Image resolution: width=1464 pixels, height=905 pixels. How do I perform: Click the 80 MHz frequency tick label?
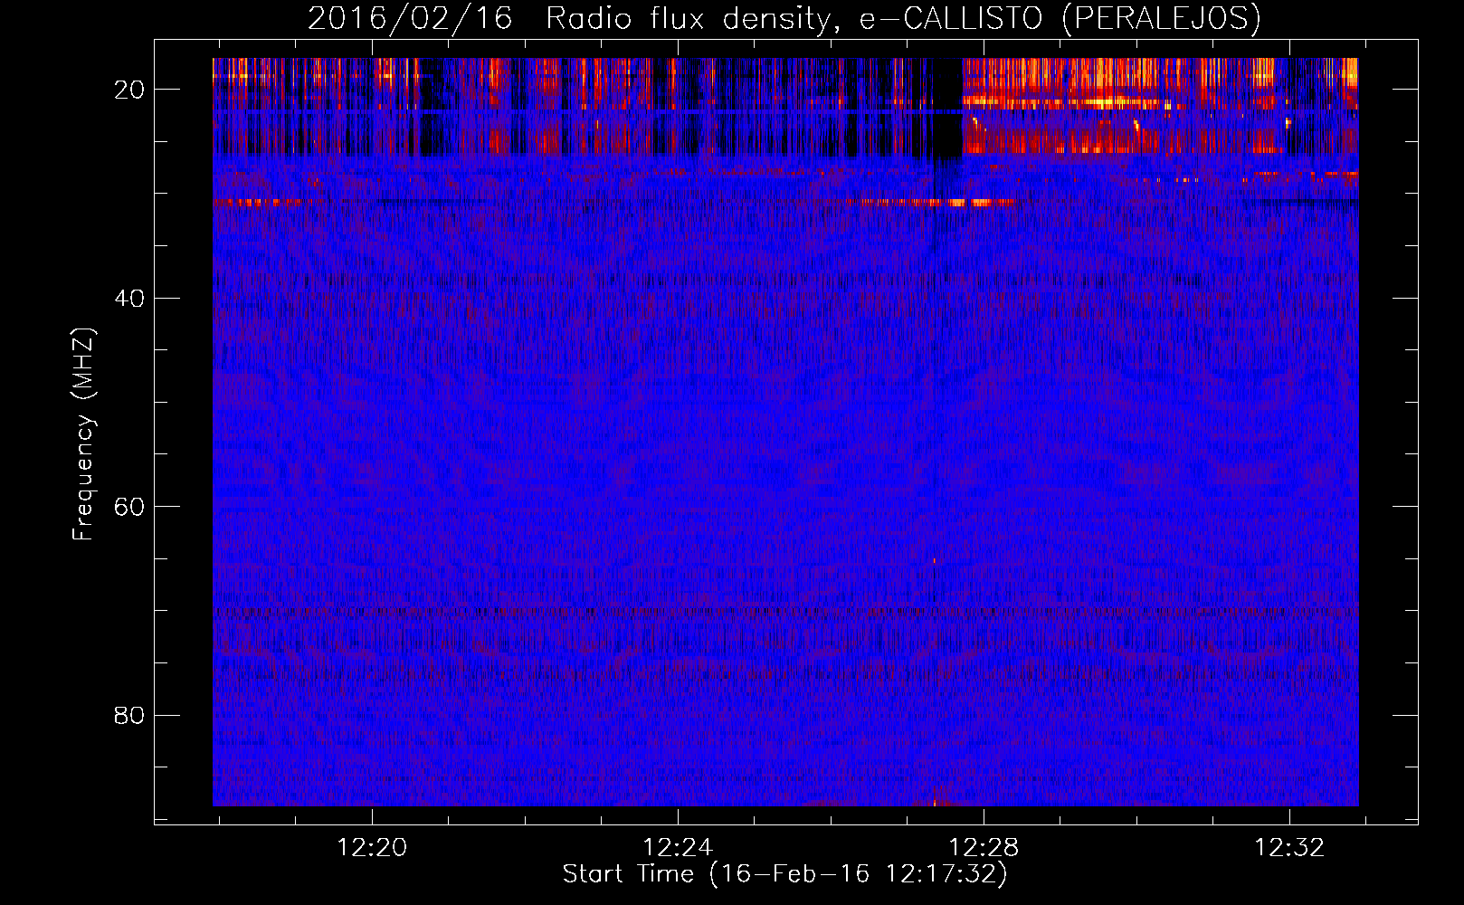click(x=129, y=716)
